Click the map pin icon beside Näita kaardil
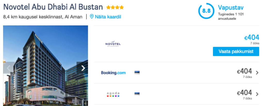 (92, 17)
